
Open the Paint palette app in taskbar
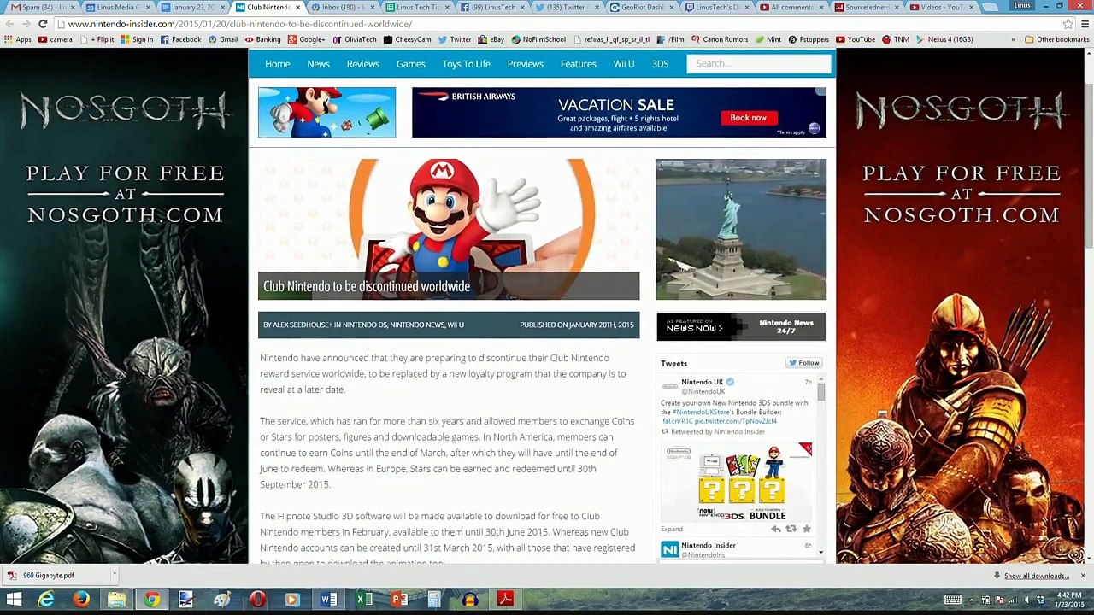click(221, 600)
